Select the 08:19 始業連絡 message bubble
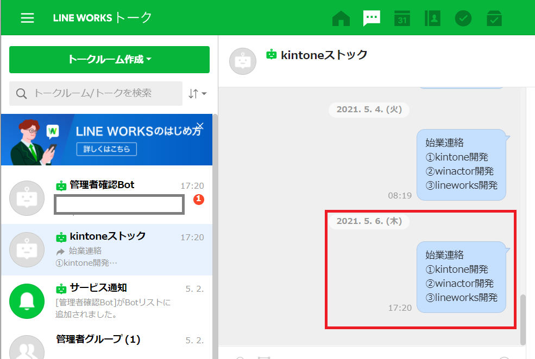535x359 pixels. pos(461,165)
